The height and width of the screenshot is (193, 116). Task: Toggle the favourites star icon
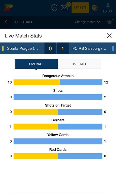click(109, 22)
